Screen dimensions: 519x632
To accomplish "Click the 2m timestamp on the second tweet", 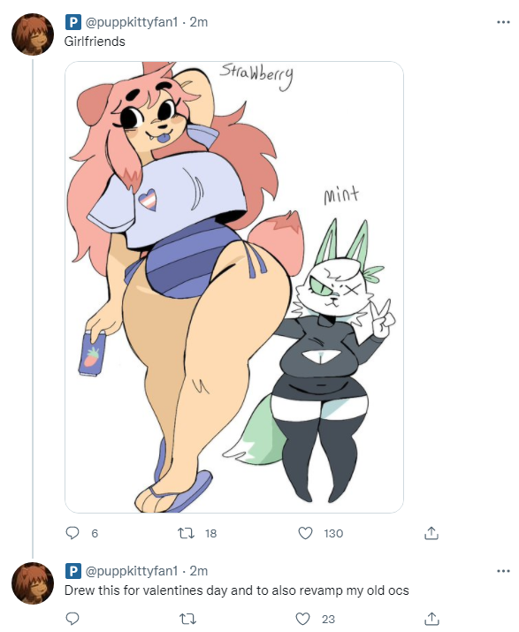I will click(x=199, y=571).
